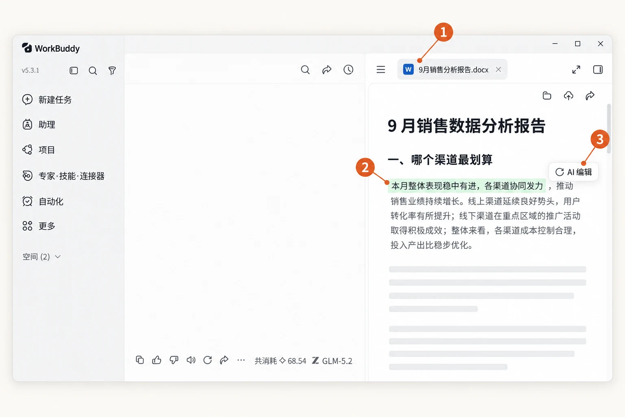Share the document via arrow icon
625x417 pixels.
590,96
